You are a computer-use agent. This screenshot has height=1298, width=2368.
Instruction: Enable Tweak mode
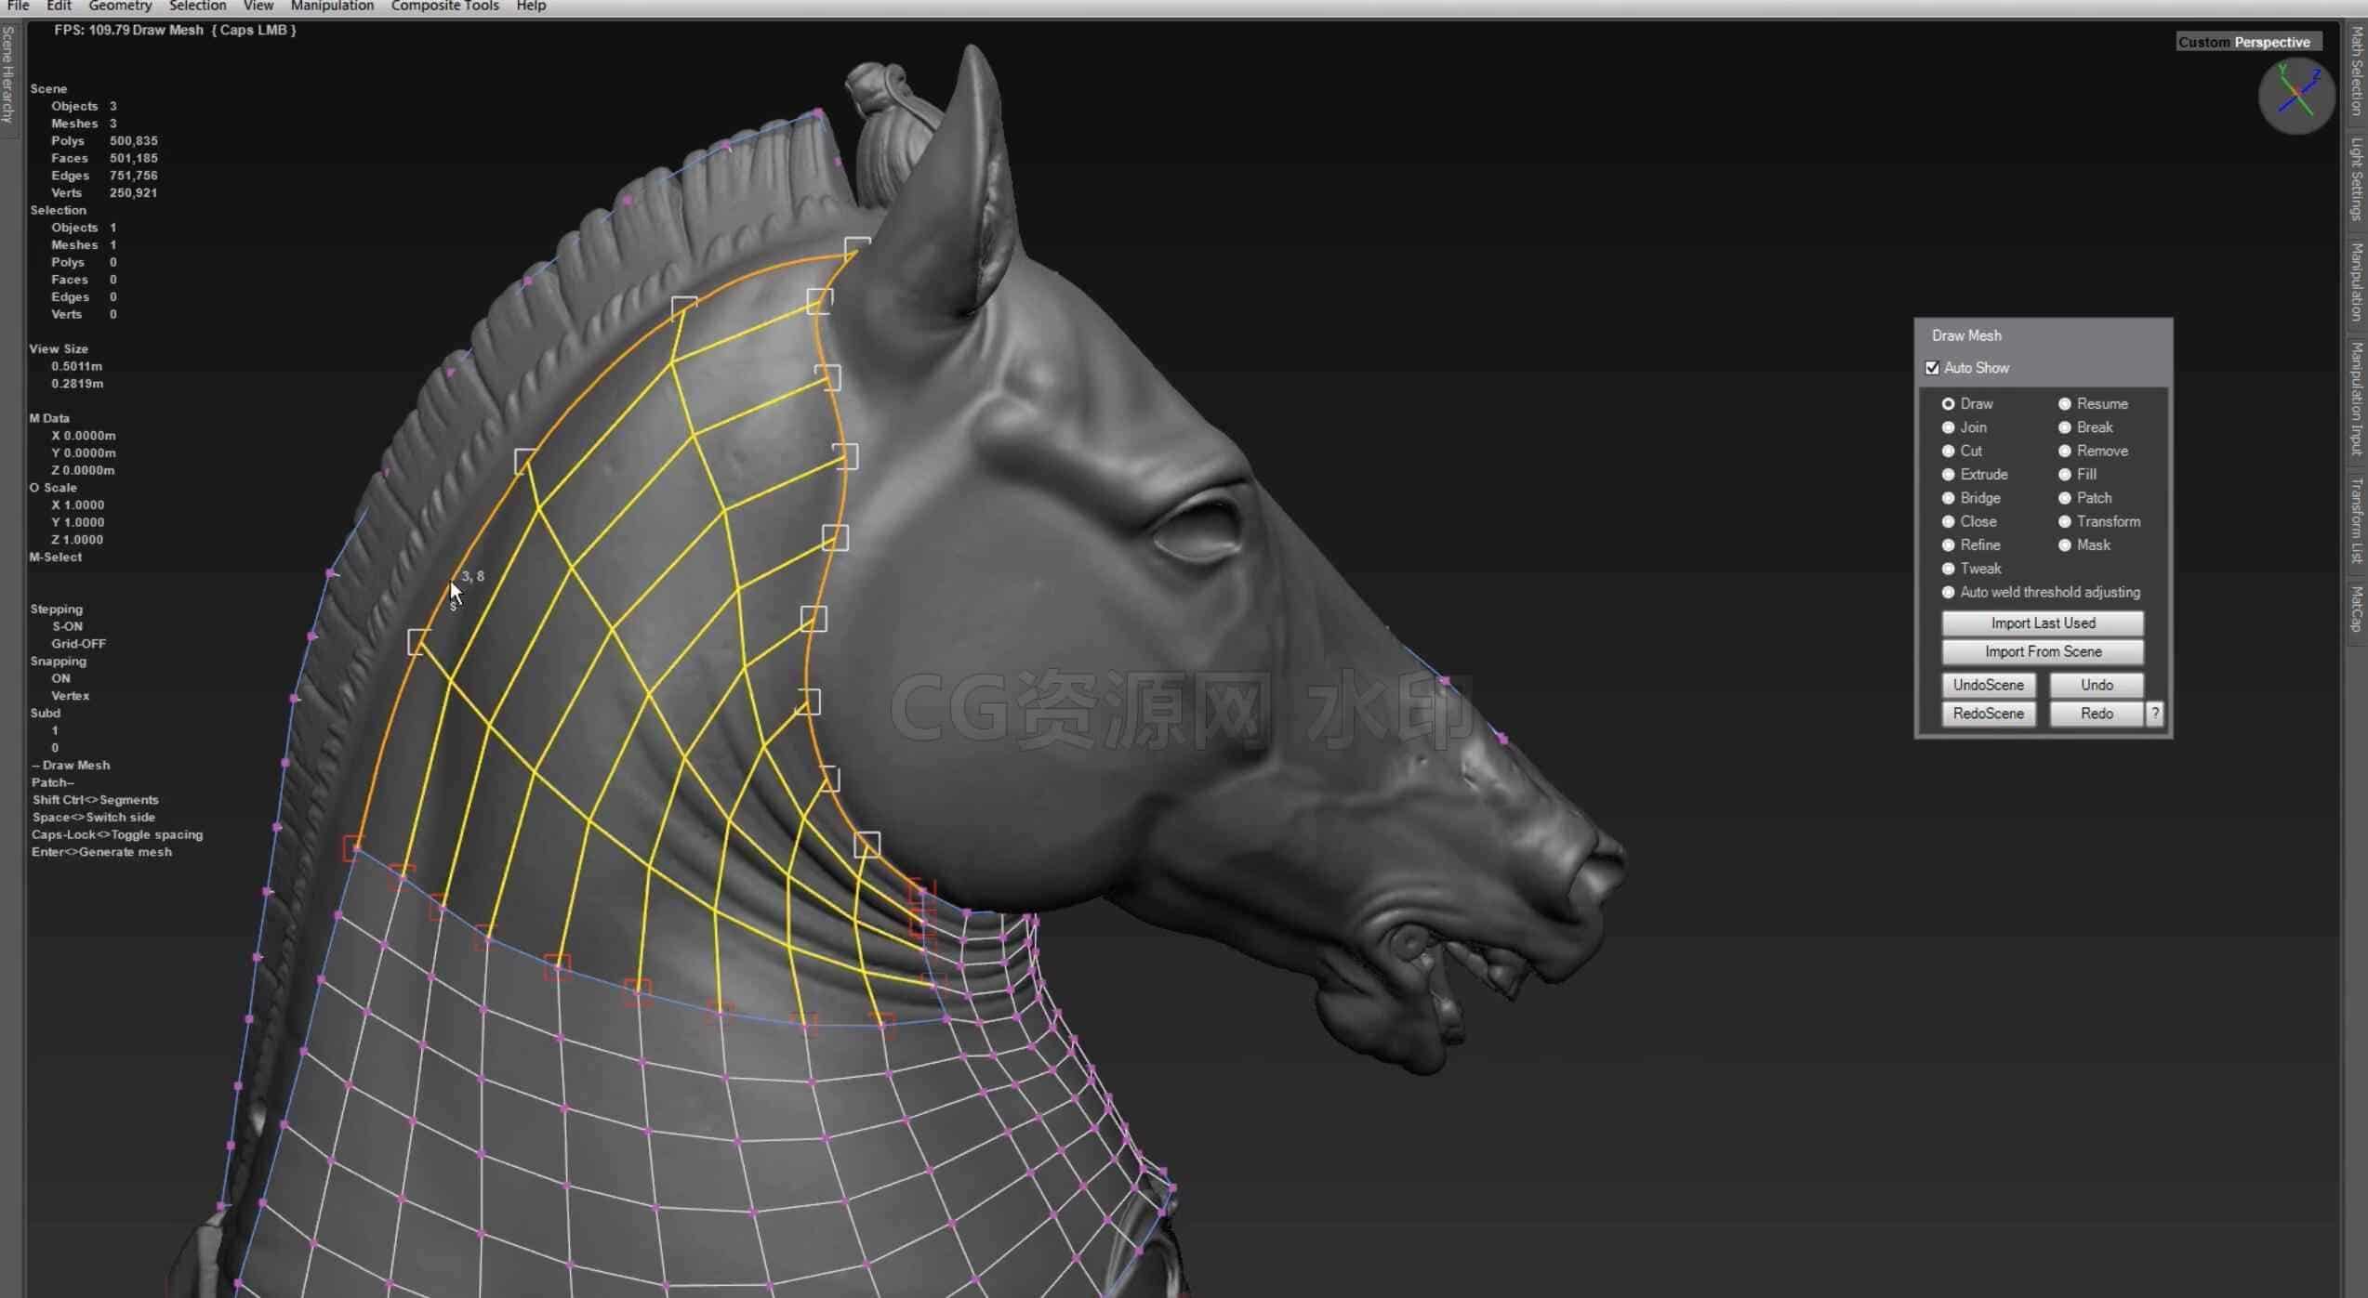pyautogui.click(x=1948, y=569)
